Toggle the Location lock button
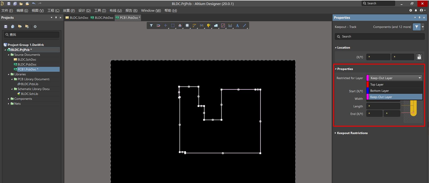Screen dimensions: 429x183 (419, 57)
